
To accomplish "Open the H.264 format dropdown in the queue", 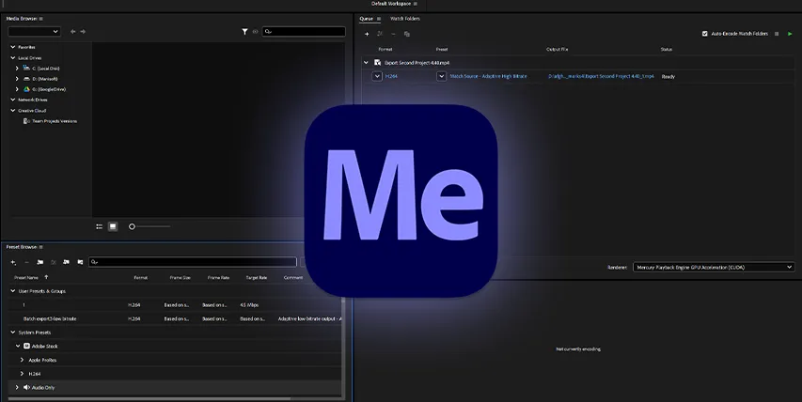I will [x=377, y=76].
